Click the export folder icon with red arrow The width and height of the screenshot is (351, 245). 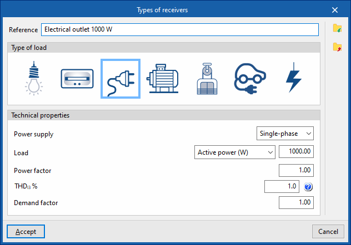[337, 47]
